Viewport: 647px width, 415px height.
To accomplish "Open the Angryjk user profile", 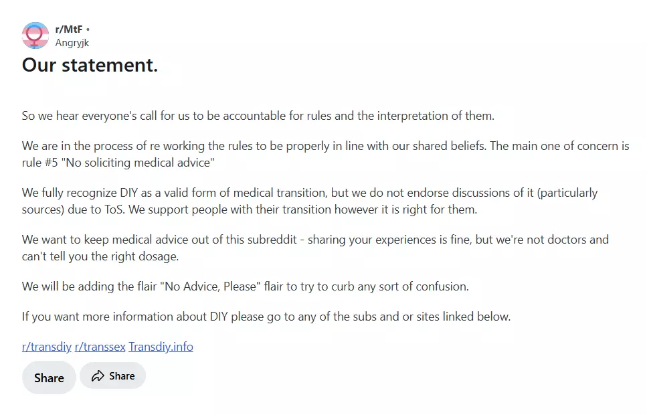I will 72,43.
